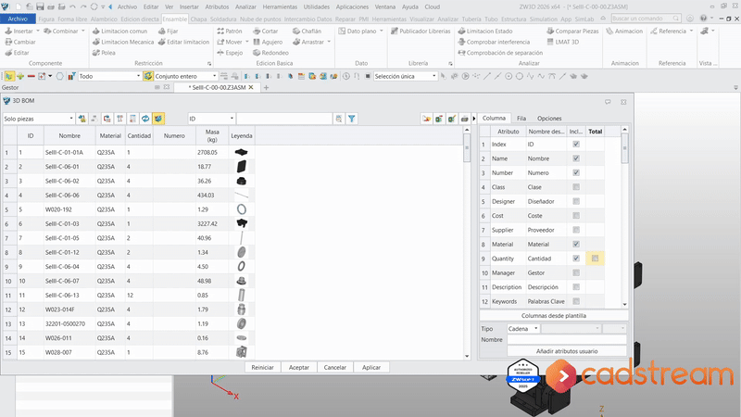Open the ID search field dropdown
741x417 pixels.
(x=211, y=119)
